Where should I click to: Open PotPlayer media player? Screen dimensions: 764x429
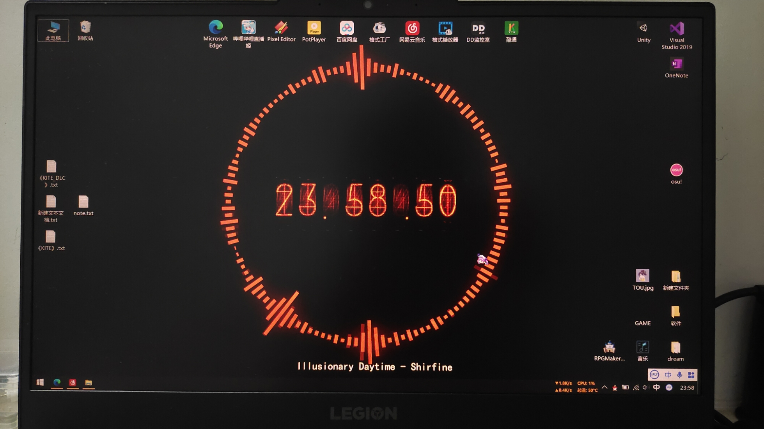click(314, 28)
